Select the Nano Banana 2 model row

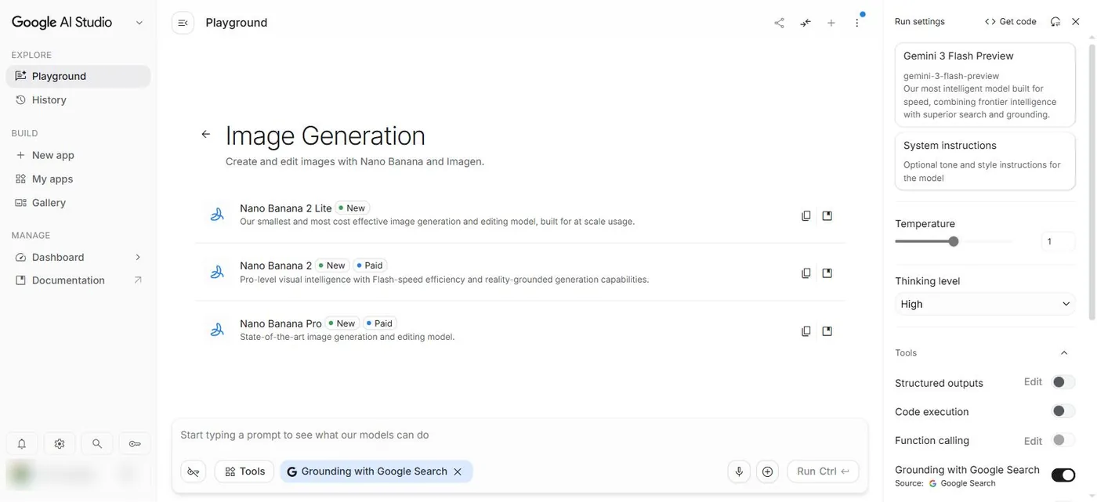(x=520, y=273)
